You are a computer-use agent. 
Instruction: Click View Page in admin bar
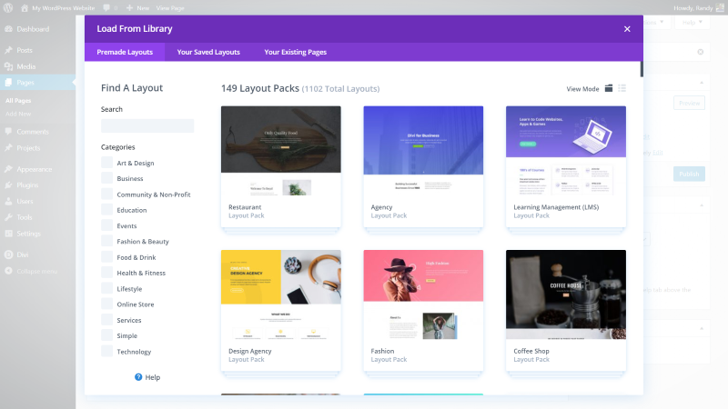[x=170, y=8]
